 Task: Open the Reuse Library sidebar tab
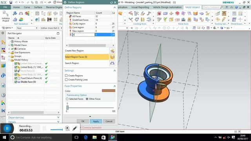pyautogui.click(x=3, y=65)
